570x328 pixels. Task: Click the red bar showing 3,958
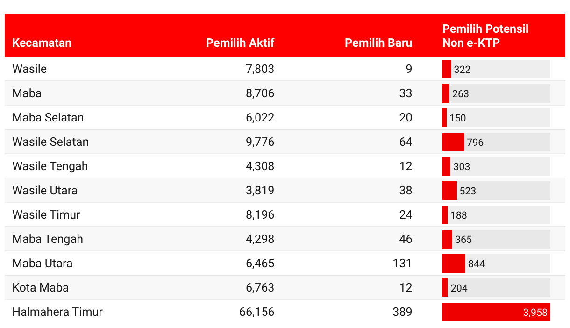(x=496, y=312)
